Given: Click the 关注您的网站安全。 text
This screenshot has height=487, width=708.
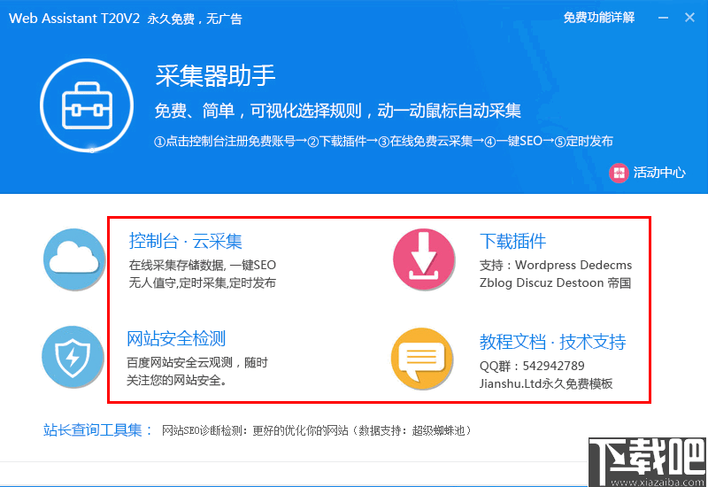Looking at the screenshot, I should [x=176, y=381].
